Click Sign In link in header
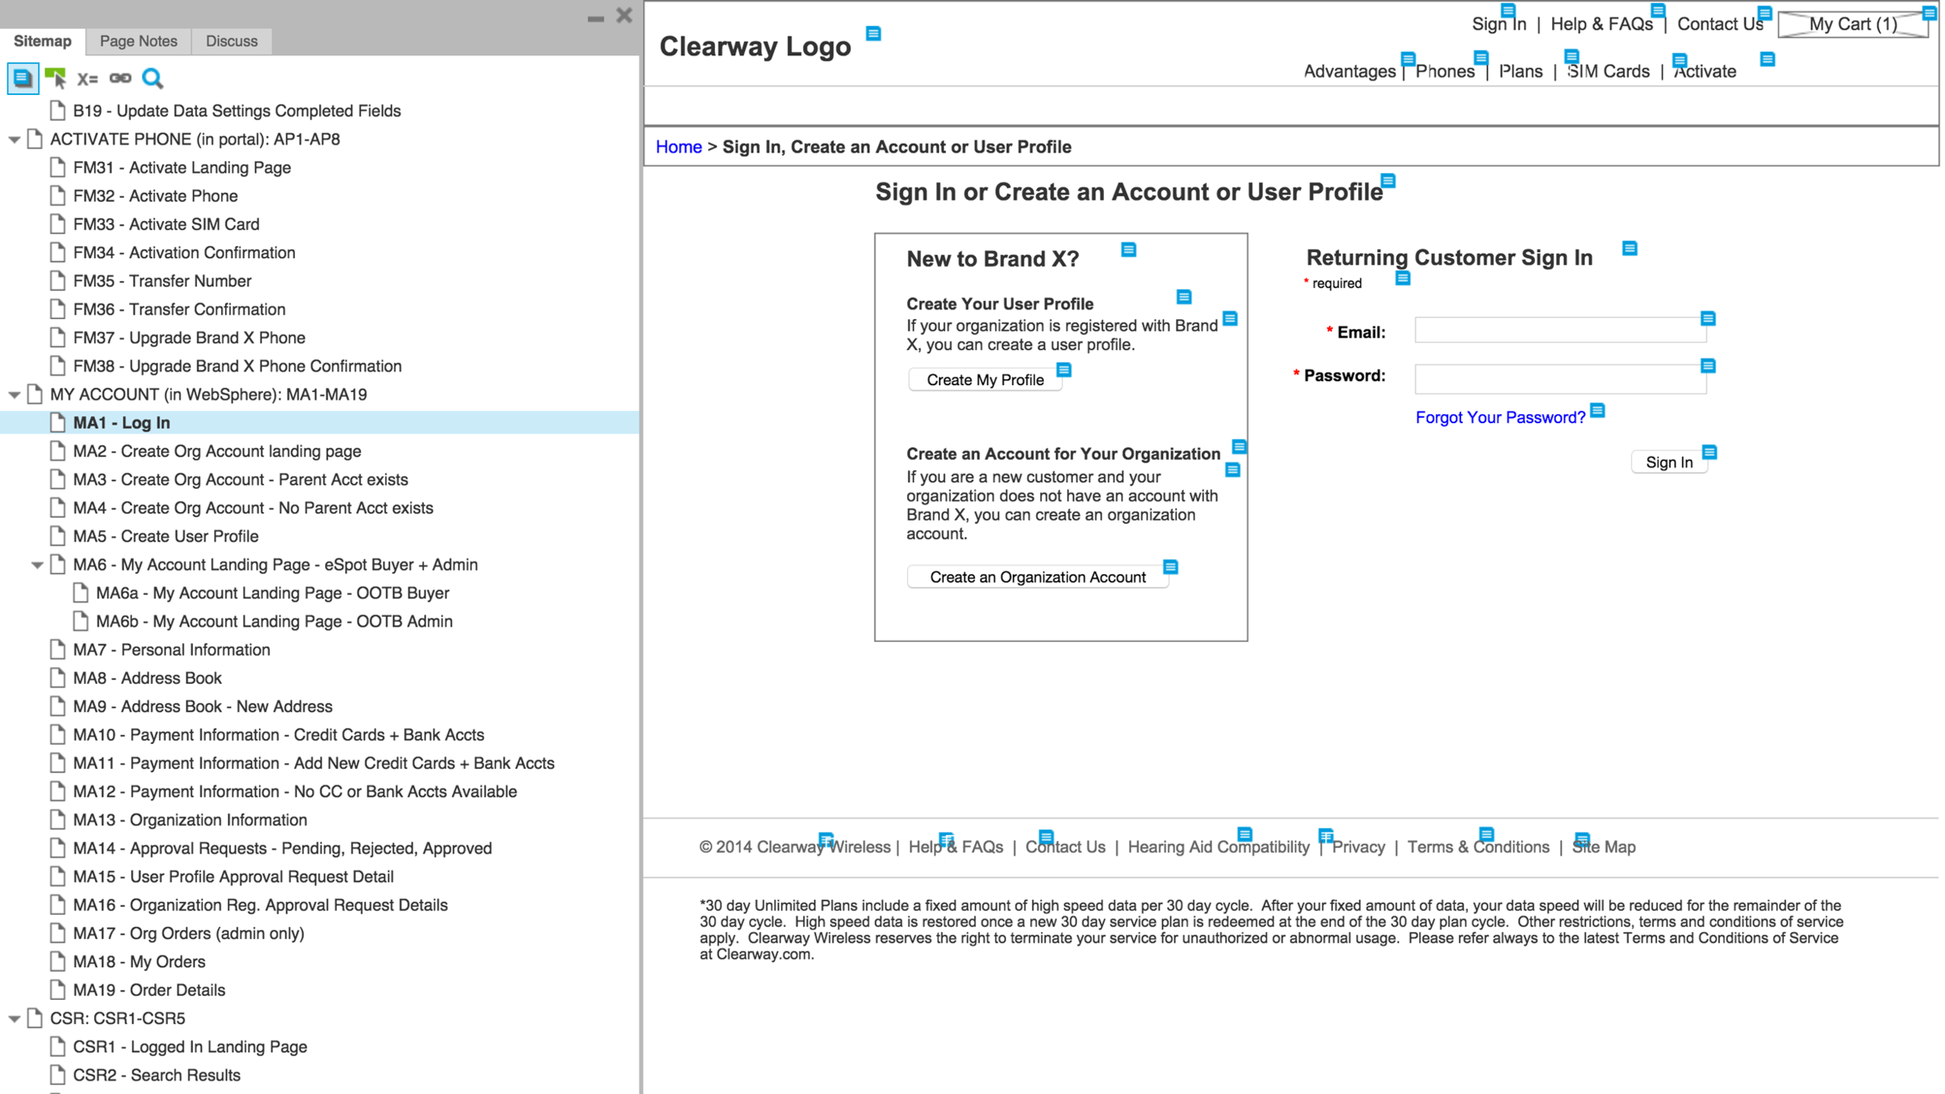Viewport: 1945px width, 1094px height. pos(1498,24)
